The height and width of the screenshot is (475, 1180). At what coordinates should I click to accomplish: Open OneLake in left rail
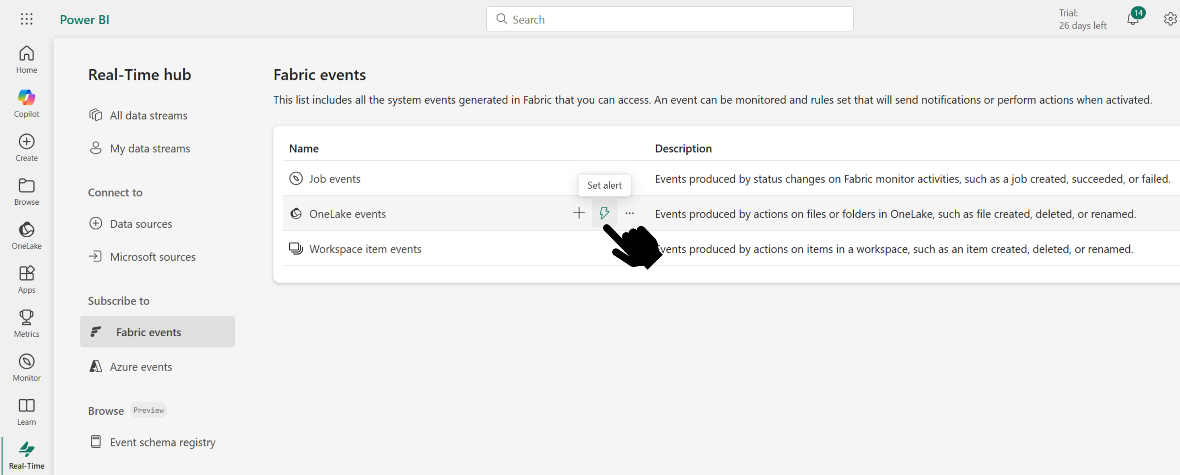point(27,235)
